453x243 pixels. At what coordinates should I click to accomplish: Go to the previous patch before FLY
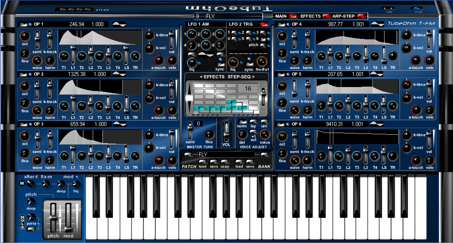188,155
